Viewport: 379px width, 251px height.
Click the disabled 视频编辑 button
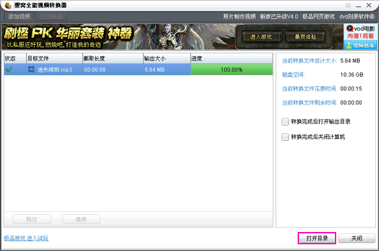pos(51,17)
